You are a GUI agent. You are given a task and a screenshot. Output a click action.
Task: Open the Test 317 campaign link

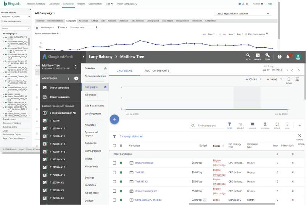point(140,173)
